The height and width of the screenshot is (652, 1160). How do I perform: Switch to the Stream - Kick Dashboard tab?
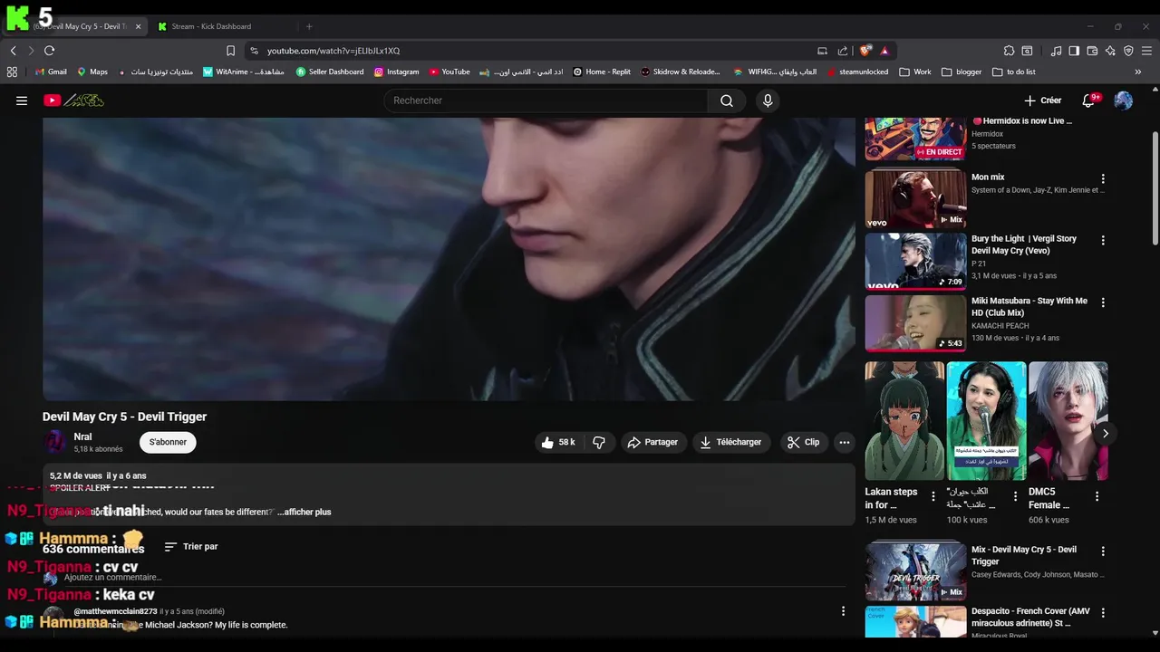[x=221, y=26]
